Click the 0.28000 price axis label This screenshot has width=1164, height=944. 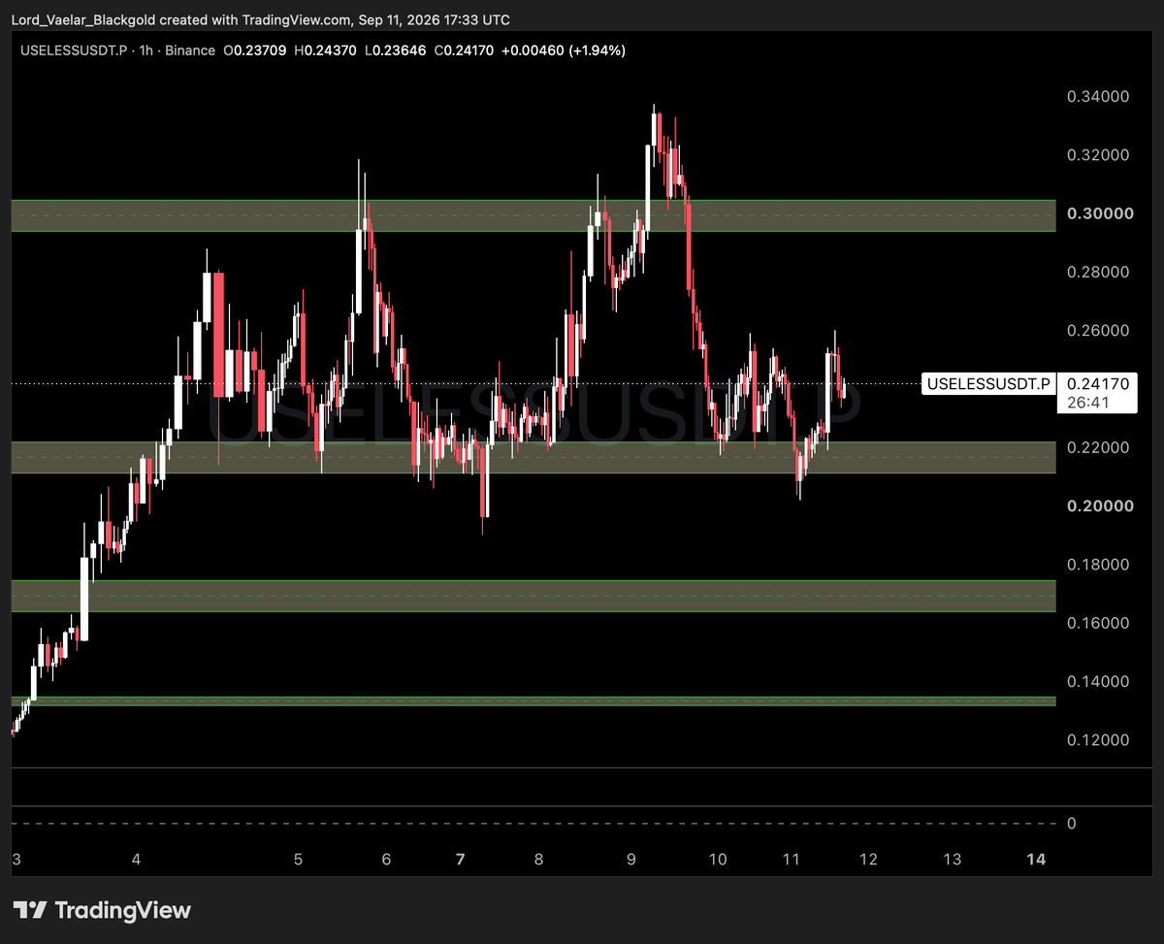tap(1098, 273)
